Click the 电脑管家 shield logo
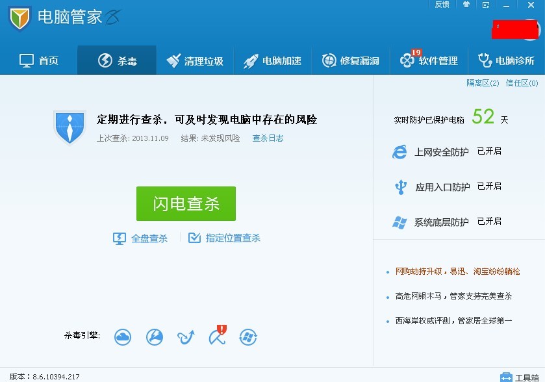The width and height of the screenshot is (545, 382). click(19, 18)
